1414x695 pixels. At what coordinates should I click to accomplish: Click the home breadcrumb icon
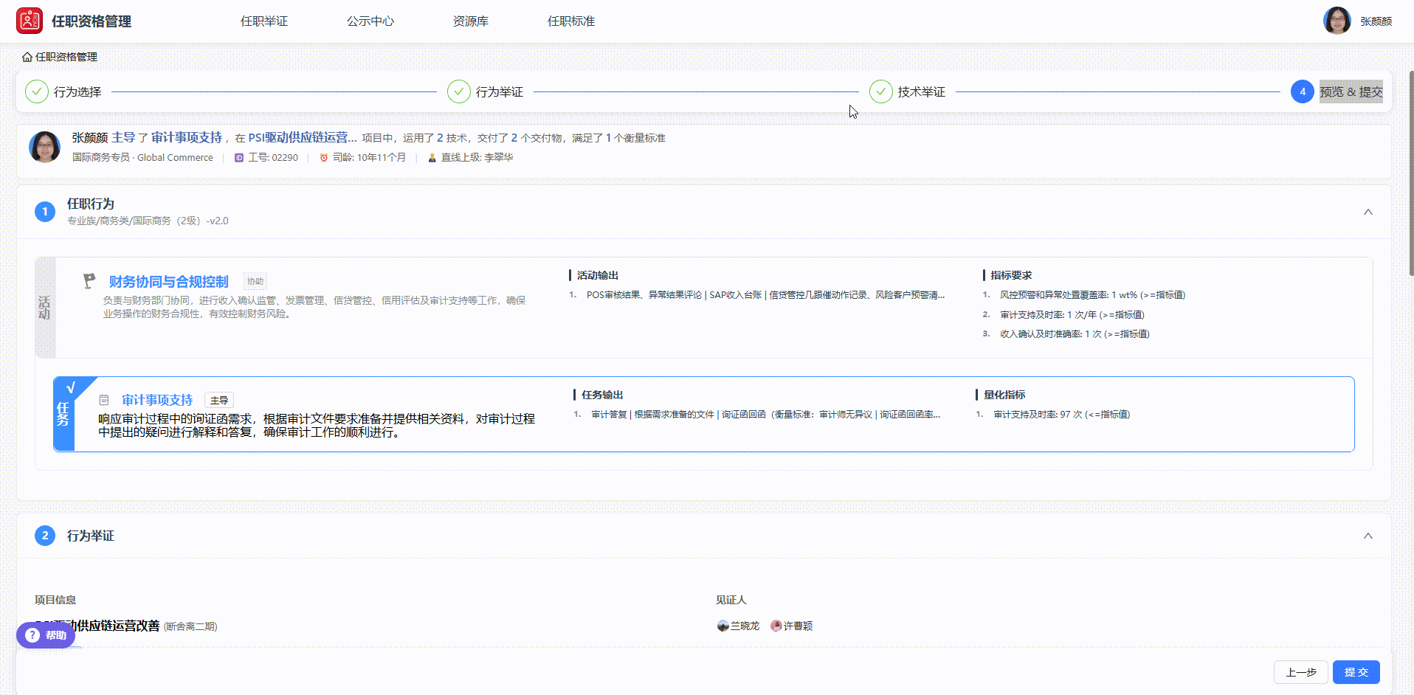27,57
